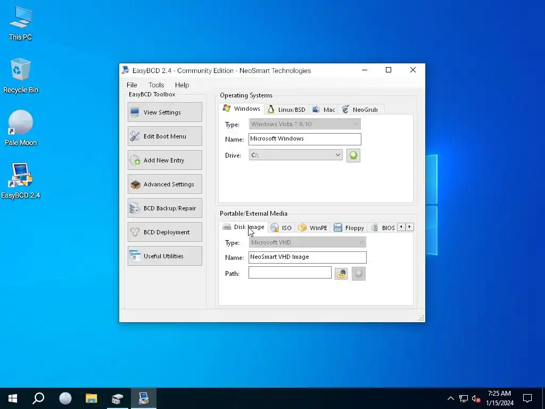The width and height of the screenshot is (545, 409).
Task: Switch to the NeoGrub tab
Action: coord(360,110)
